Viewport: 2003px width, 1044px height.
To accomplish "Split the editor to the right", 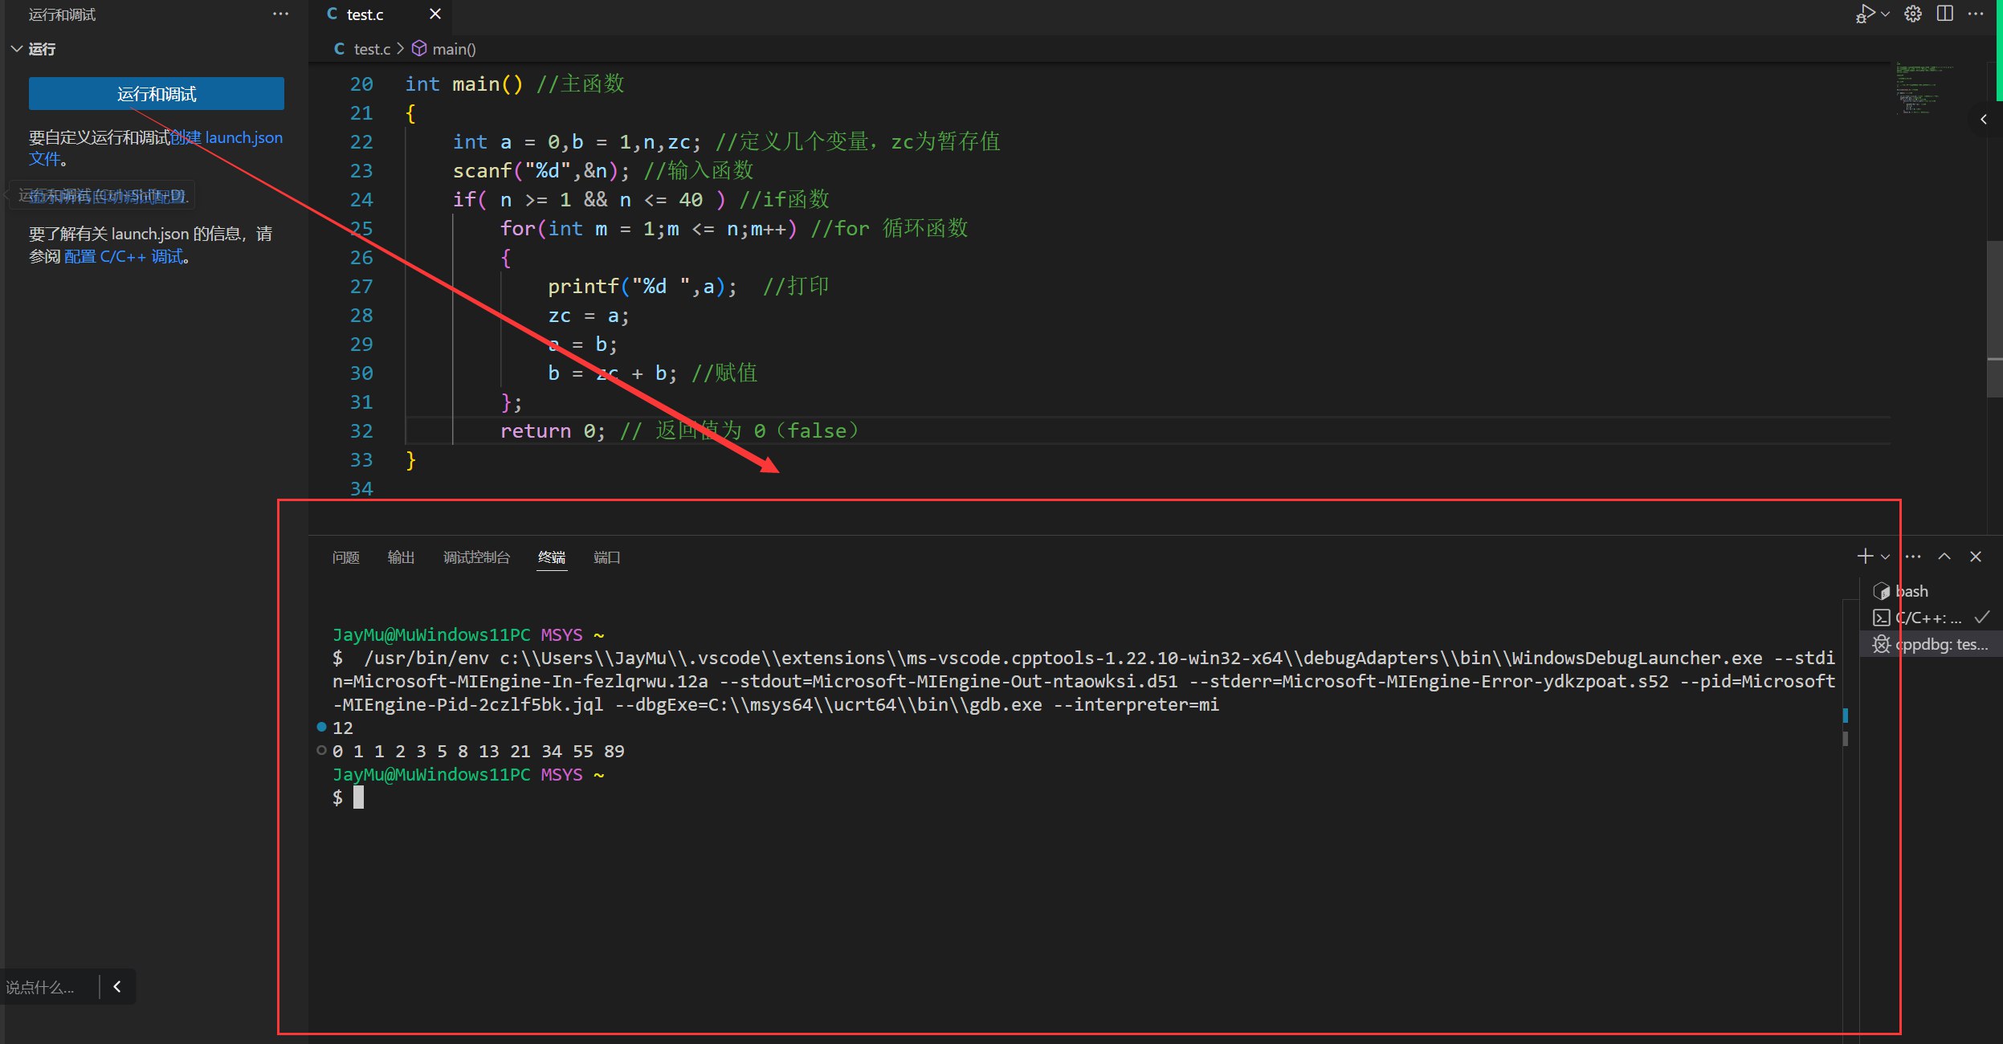I will [1944, 14].
